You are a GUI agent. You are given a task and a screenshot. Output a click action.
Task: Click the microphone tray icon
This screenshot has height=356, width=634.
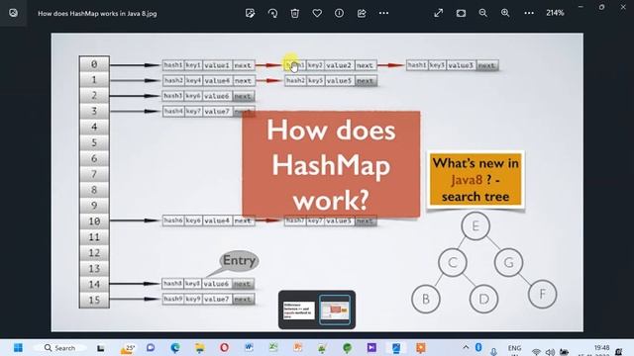point(493,352)
